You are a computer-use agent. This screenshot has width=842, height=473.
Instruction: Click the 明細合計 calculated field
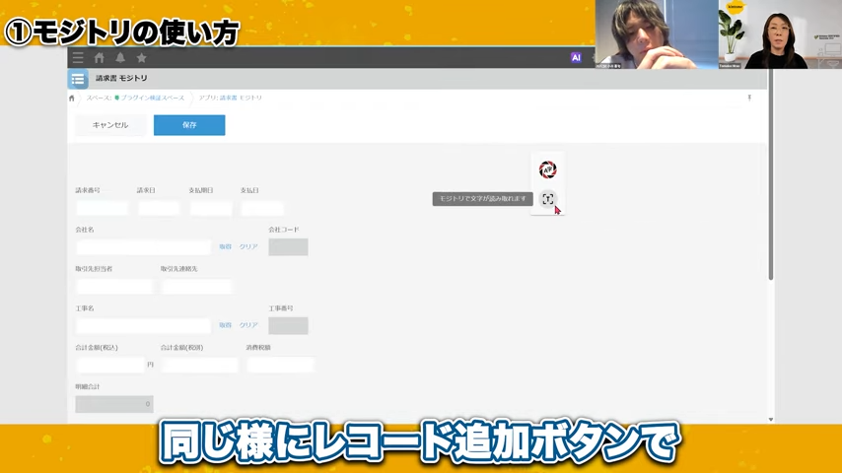tap(114, 404)
